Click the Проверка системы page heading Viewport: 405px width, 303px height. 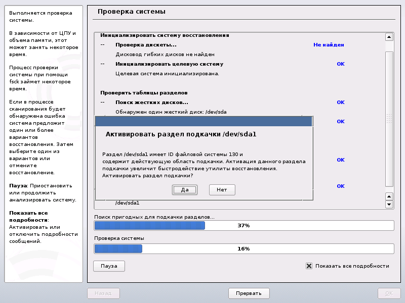pyautogui.click(x=131, y=11)
